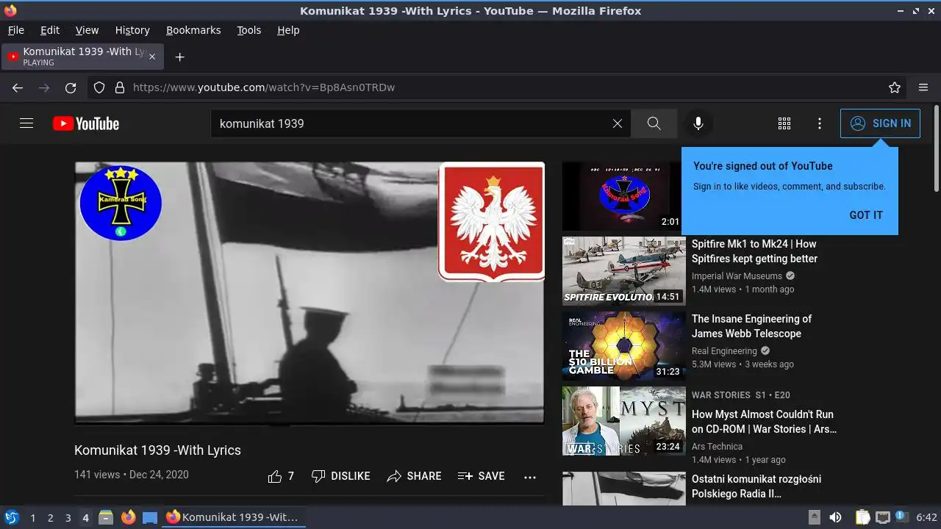Open the YouTube guide hamburger menu
Screen dimensions: 941x529
pyautogui.click(x=26, y=123)
